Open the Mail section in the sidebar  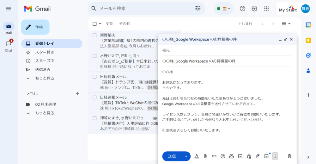click(x=9, y=28)
